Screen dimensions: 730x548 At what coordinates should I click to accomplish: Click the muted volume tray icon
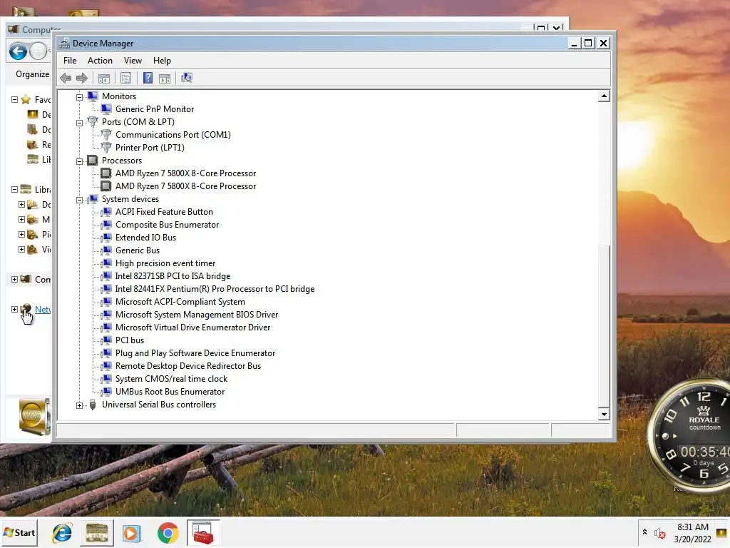tap(660, 533)
